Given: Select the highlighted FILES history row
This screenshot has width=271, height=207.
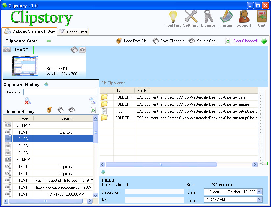Looking at the screenshot, I should (x=48, y=139).
